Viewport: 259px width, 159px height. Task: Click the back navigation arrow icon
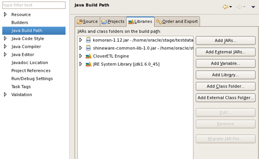[x=225, y=7]
